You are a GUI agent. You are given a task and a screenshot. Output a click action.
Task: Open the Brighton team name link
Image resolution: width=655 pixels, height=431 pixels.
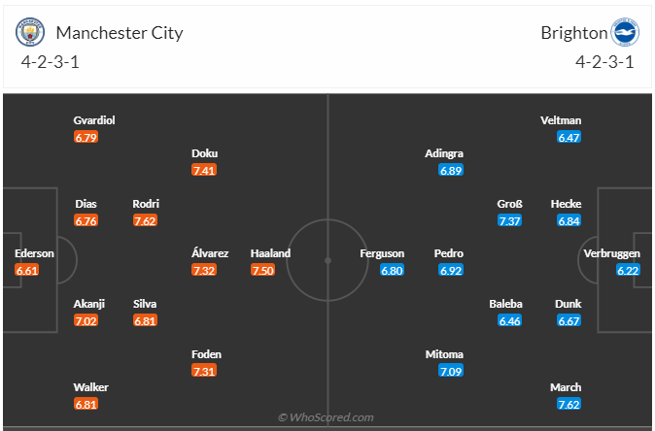coord(573,33)
